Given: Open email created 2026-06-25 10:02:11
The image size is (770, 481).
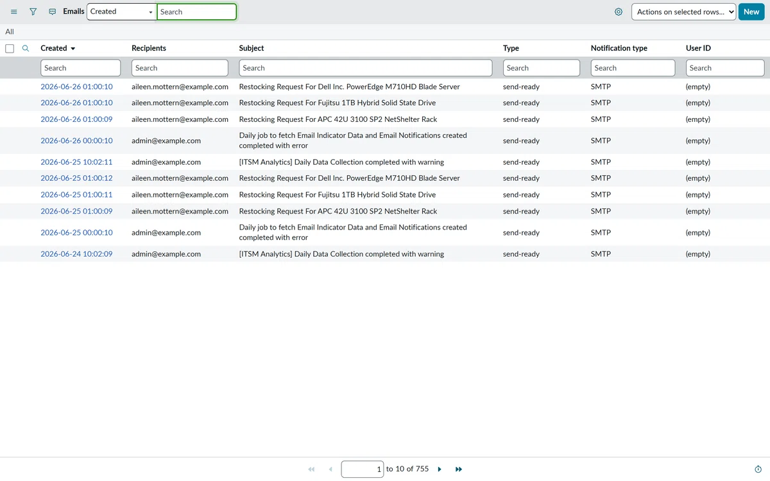Looking at the screenshot, I should (76, 162).
